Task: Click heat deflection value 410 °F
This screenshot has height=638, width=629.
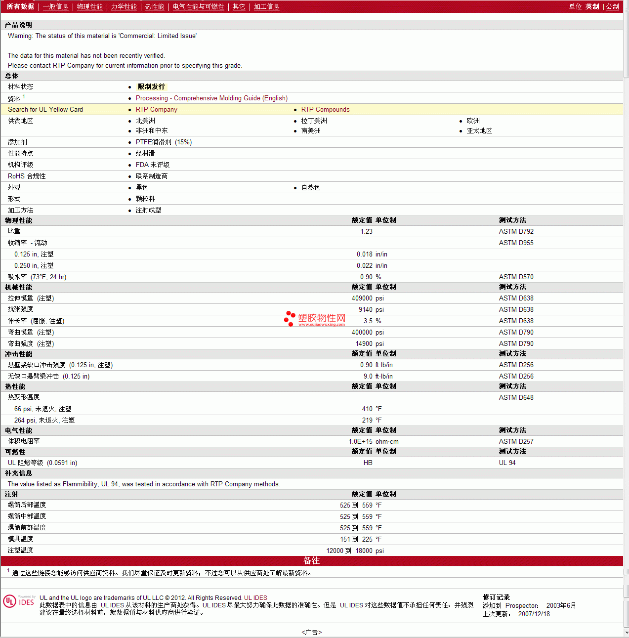Action: click(372, 409)
